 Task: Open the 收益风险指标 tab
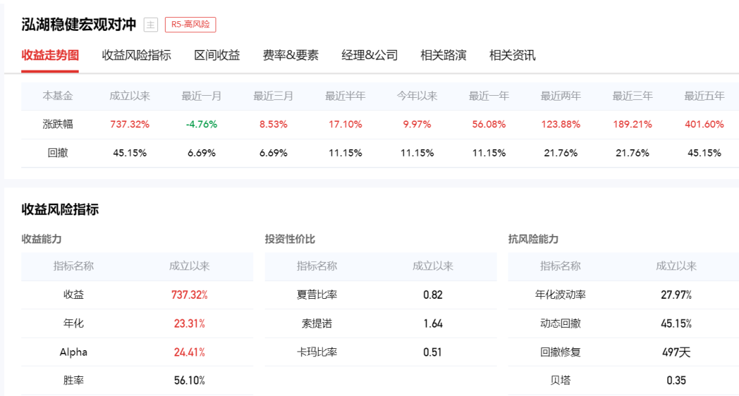pyautogui.click(x=136, y=55)
